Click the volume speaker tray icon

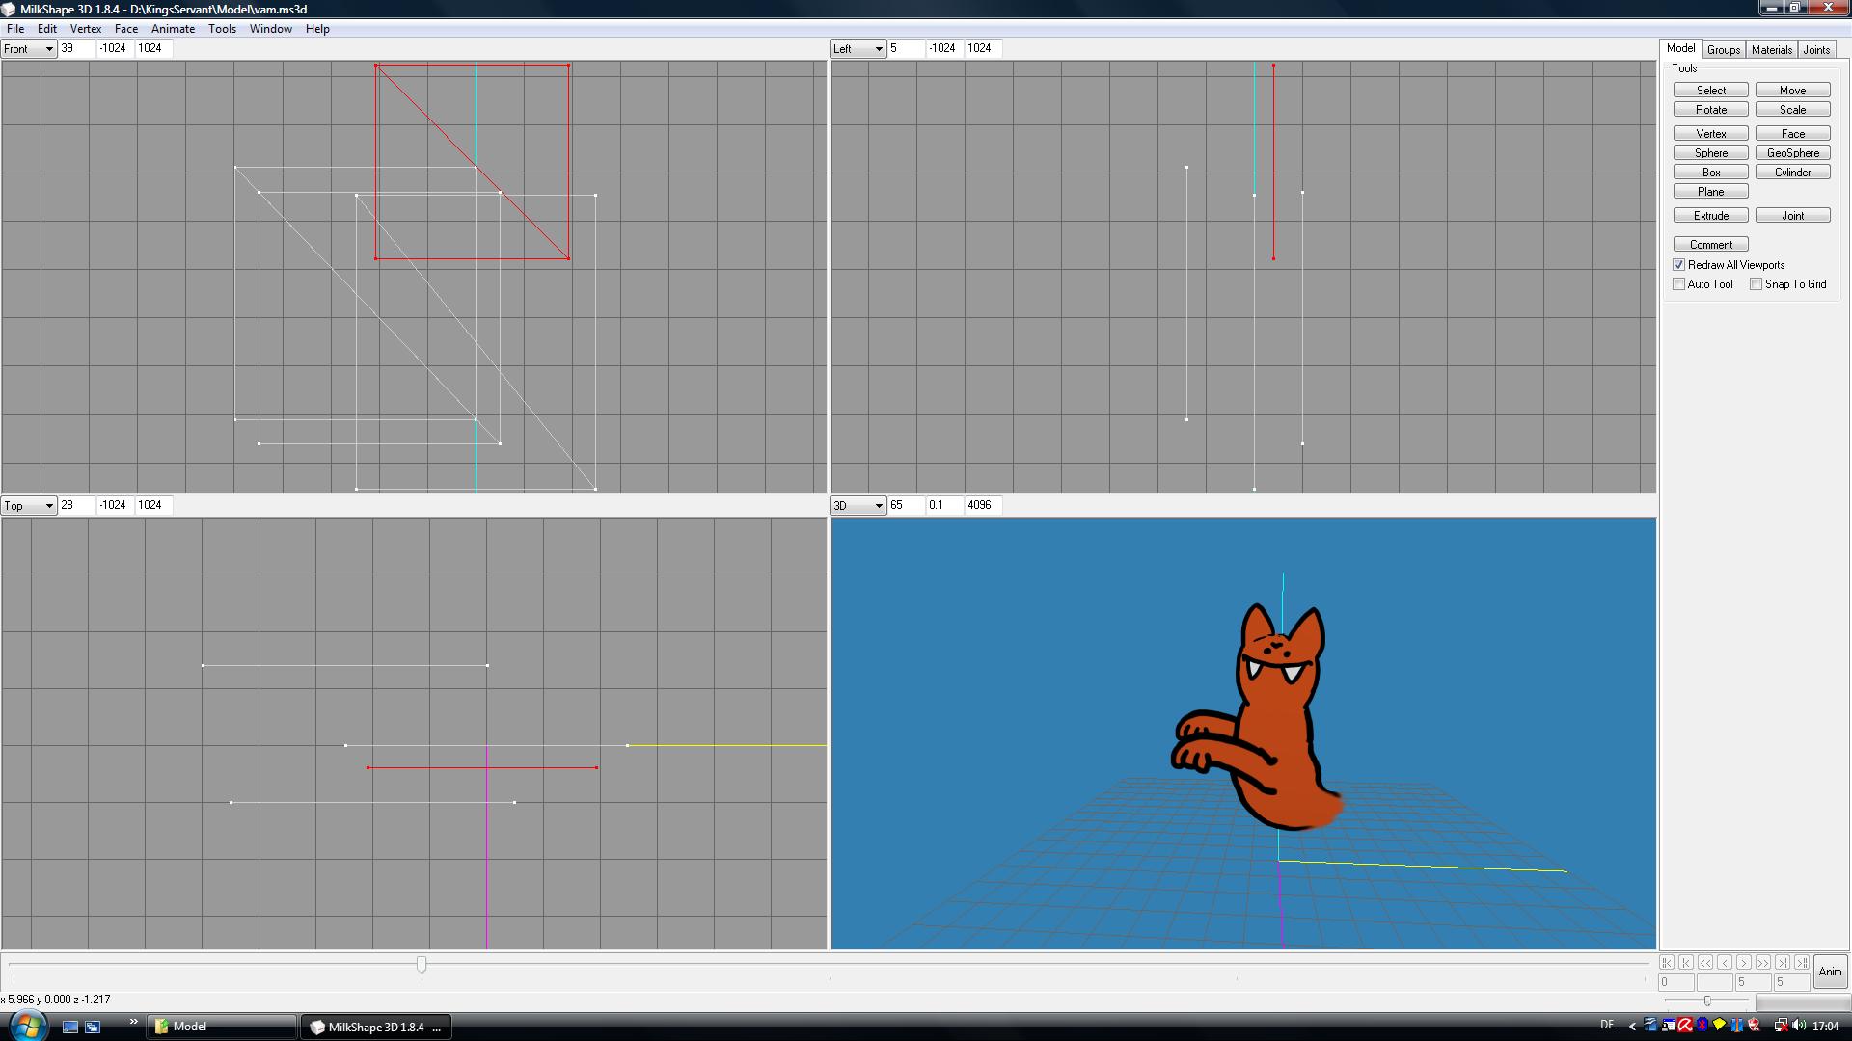point(1798,1026)
